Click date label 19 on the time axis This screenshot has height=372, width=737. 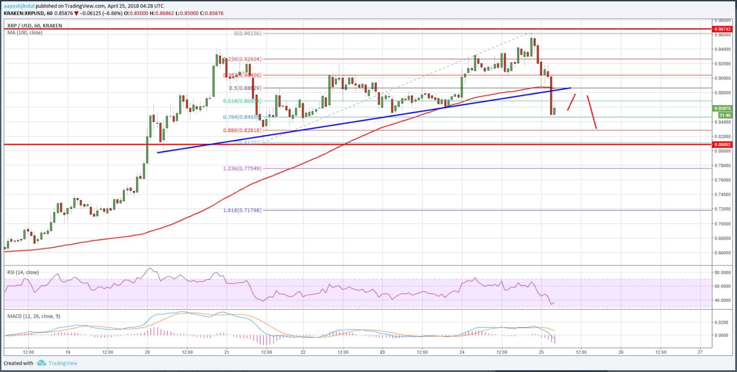(67, 352)
